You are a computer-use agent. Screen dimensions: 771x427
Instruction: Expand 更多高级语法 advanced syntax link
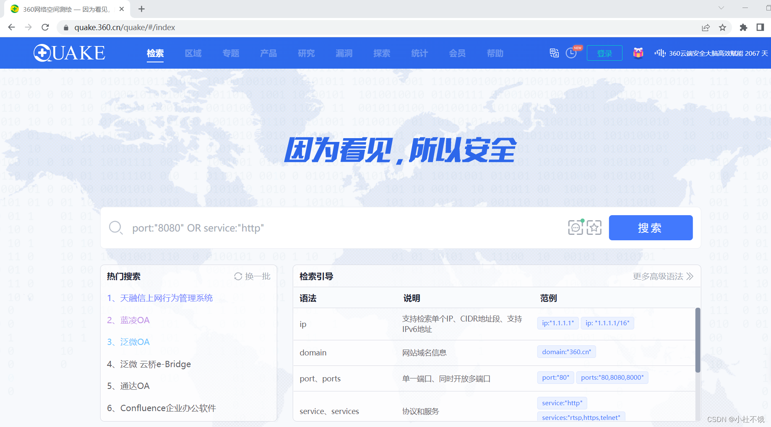coord(663,276)
